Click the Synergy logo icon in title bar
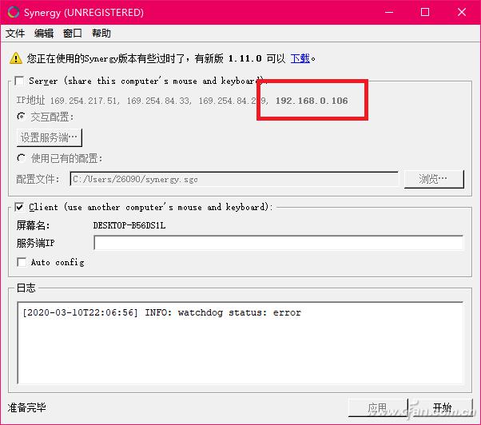This screenshot has height=425, width=481. tap(14, 12)
